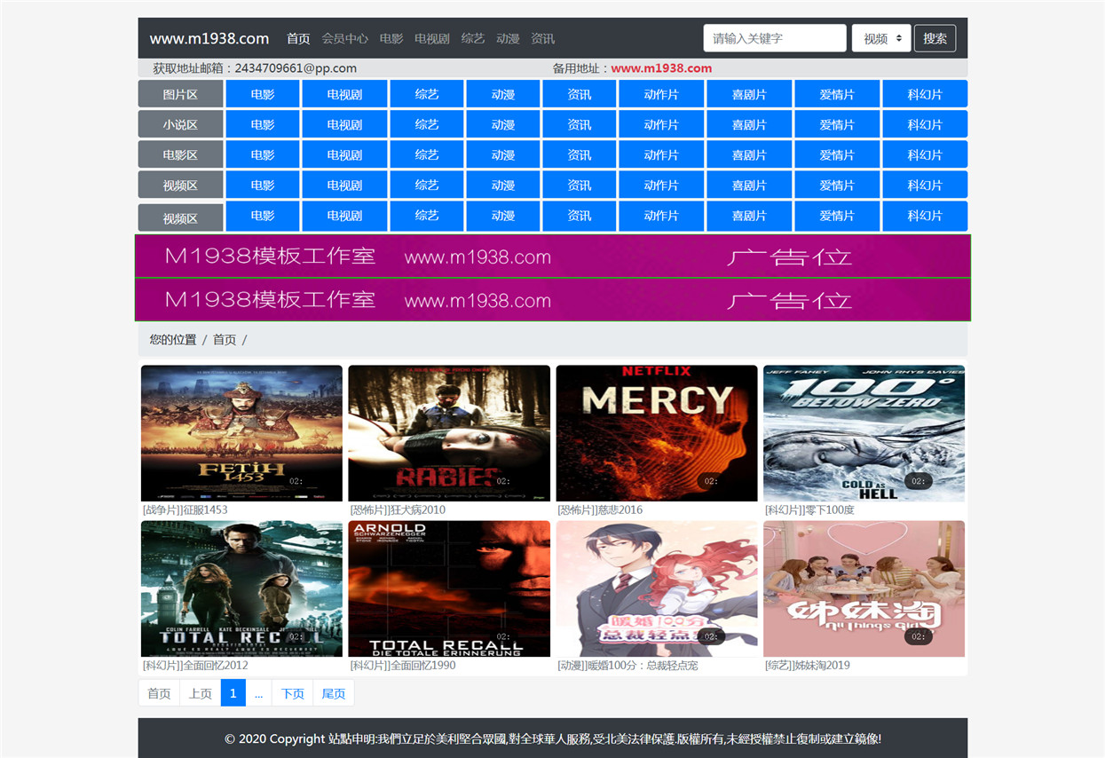The height and width of the screenshot is (758, 1105).
Task: Focus the 请输入关键字 search field
Action: pyautogui.click(x=775, y=38)
